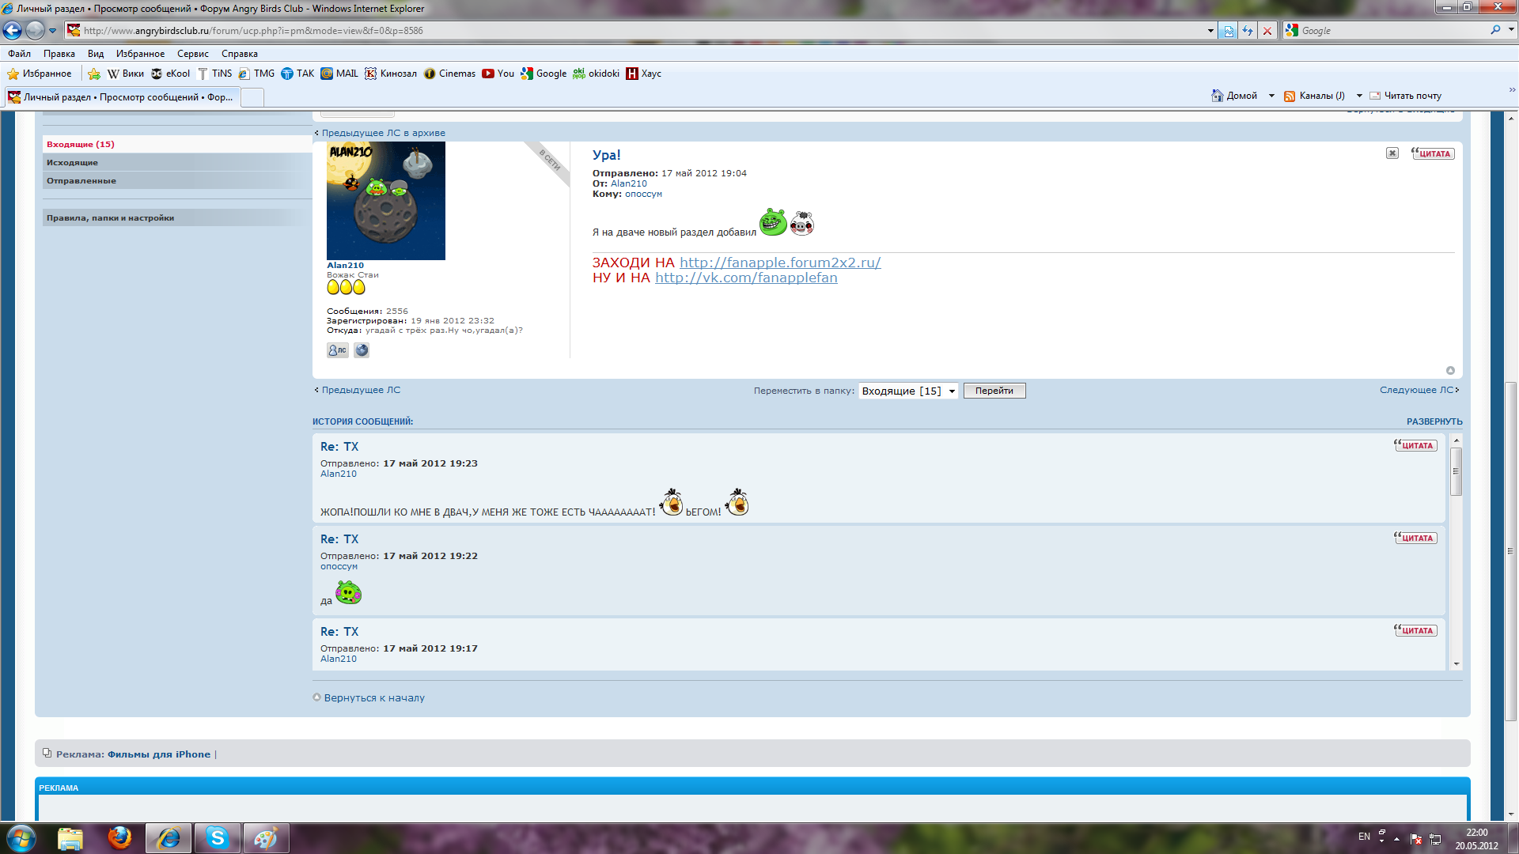The height and width of the screenshot is (854, 1519).
Task: Open the Сервис menu
Action: click(193, 54)
